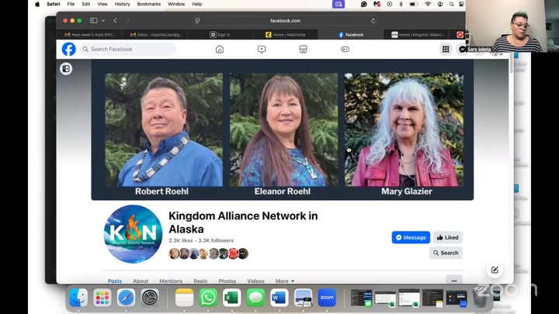Screen dimensions: 559x314
Task: Toggle the Facebook left sidebar panel button
Action: (66, 69)
